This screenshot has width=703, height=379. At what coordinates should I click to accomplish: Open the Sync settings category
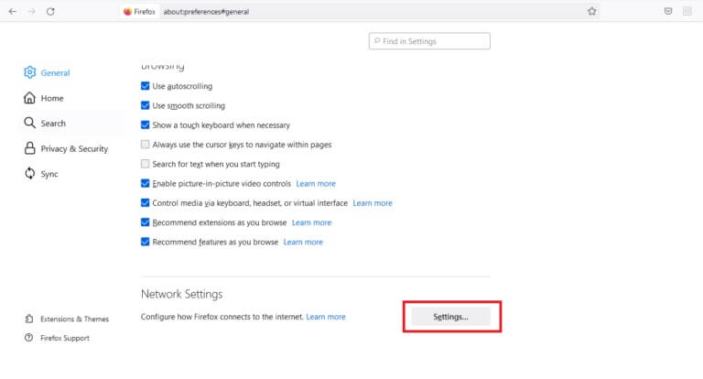click(49, 174)
